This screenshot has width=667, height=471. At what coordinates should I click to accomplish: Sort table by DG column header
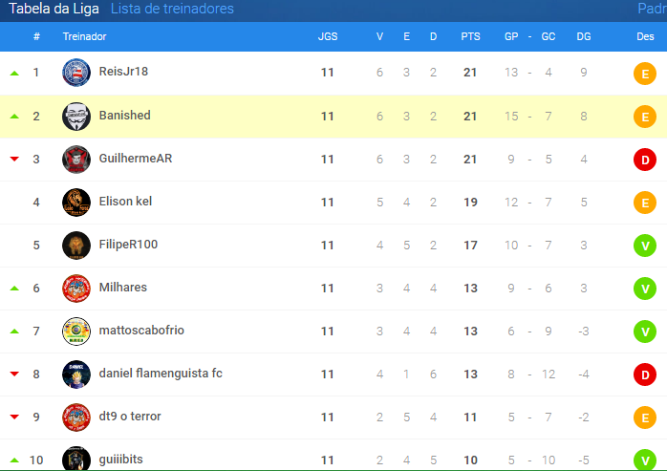584,36
